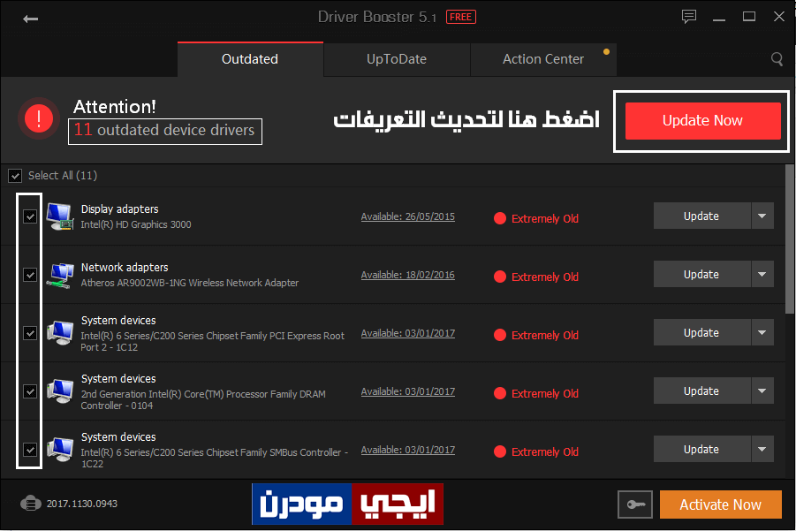Click the database version cloud icon
The image size is (796, 531).
30,504
